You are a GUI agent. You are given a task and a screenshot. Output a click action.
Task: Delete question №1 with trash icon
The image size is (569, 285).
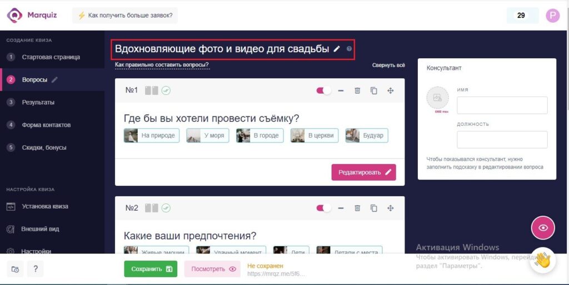tap(357, 90)
